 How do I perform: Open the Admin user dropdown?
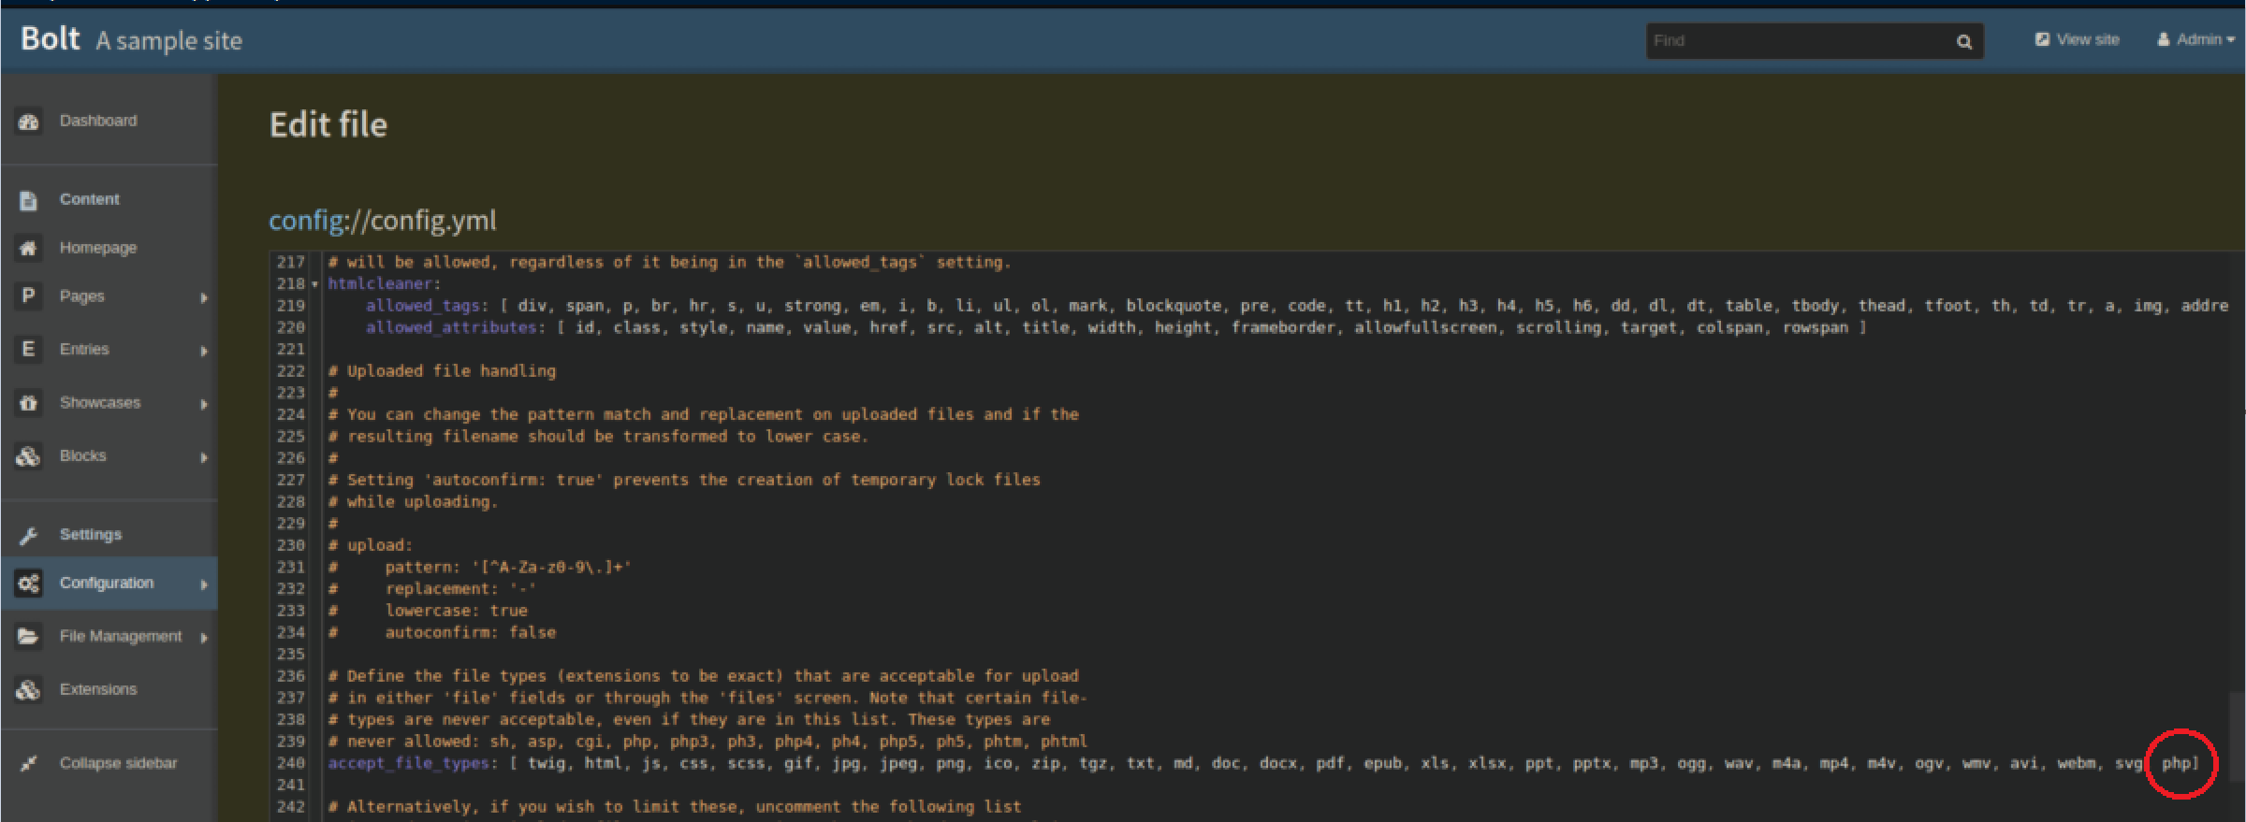(x=2196, y=40)
